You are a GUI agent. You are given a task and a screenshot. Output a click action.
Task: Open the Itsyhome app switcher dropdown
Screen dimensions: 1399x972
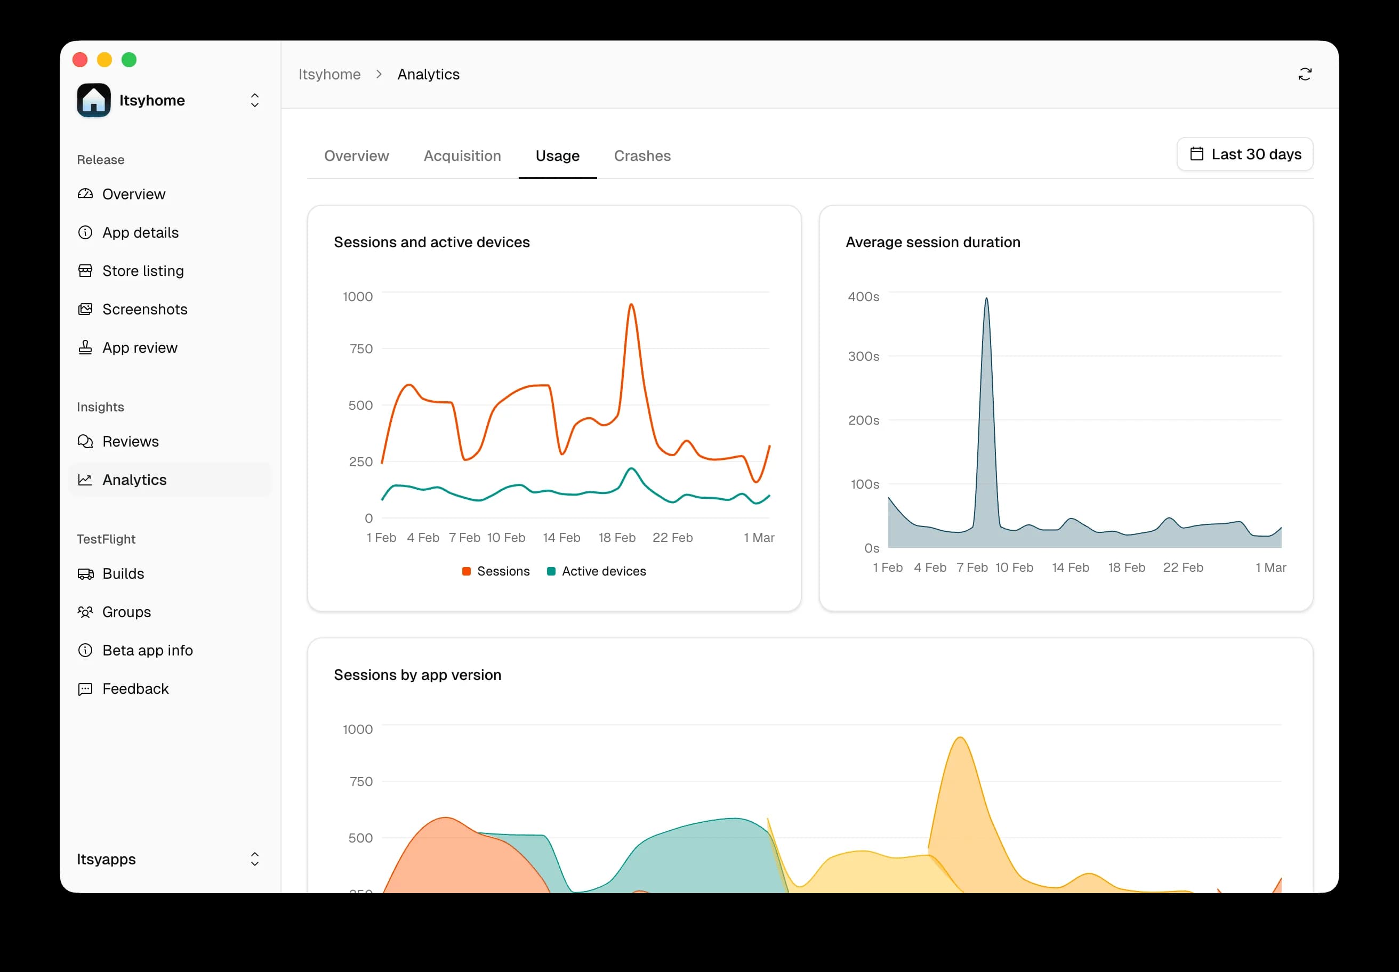pos(255,100)
